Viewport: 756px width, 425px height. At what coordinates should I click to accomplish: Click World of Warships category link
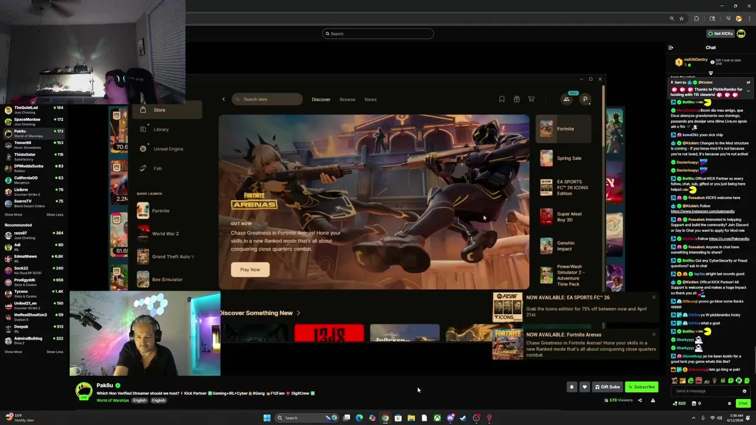(x=113, y=400)
